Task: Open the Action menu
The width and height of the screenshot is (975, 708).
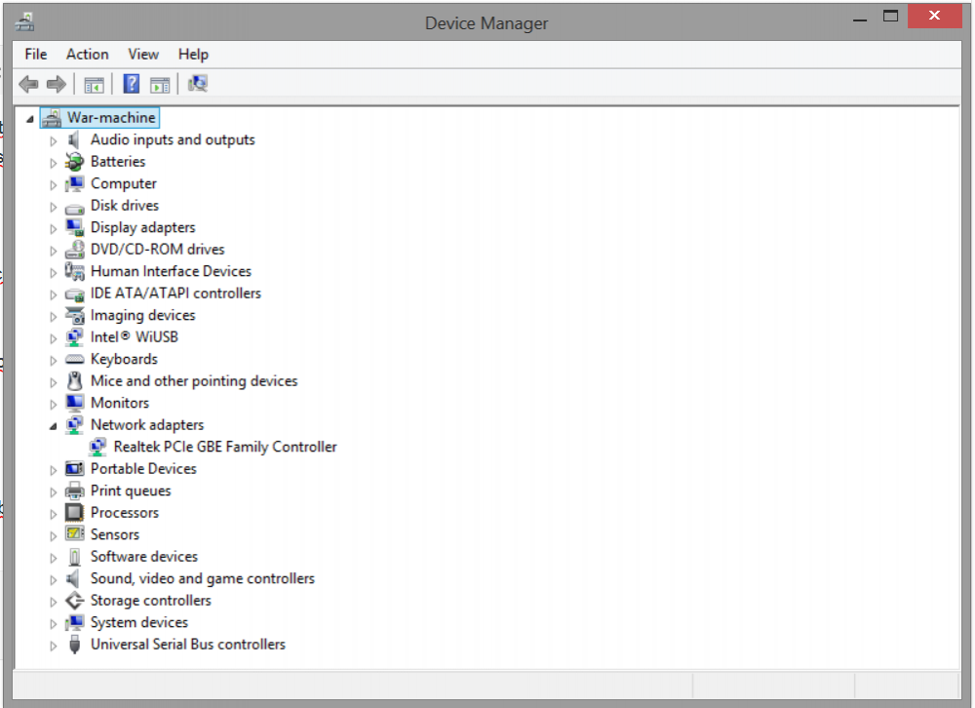Action: (87, 55)
